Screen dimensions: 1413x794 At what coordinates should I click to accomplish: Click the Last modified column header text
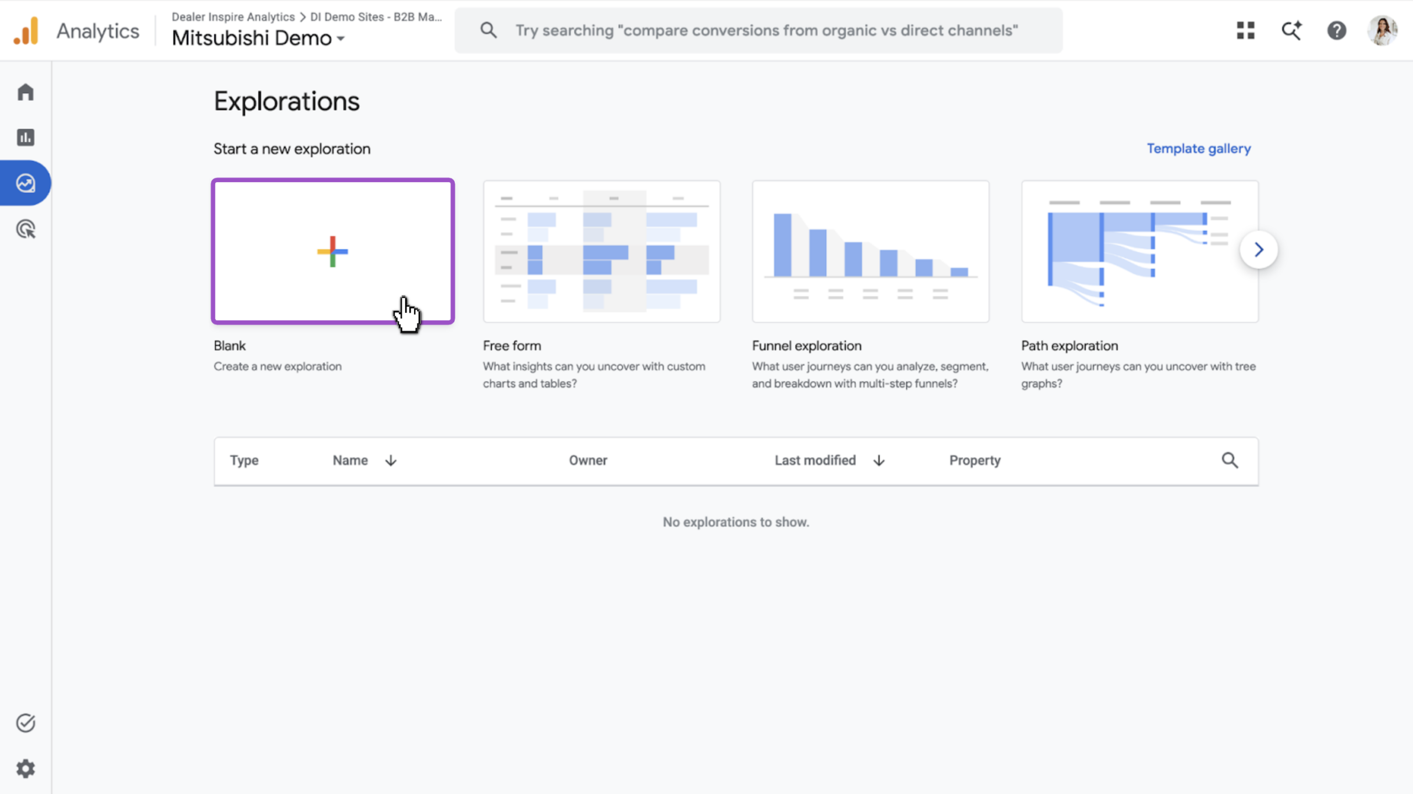coord(815,460)
